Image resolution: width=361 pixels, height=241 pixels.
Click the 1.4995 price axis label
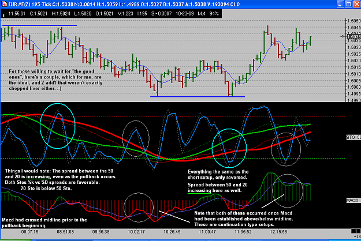(x=353, y=94)
